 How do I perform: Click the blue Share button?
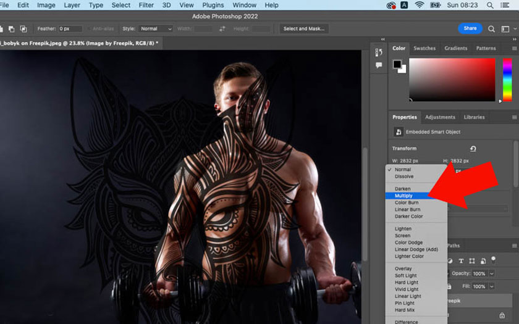470,28
